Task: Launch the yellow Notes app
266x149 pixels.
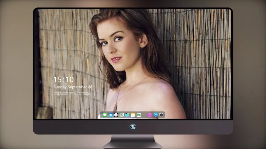Action: (x=133, y=115)
